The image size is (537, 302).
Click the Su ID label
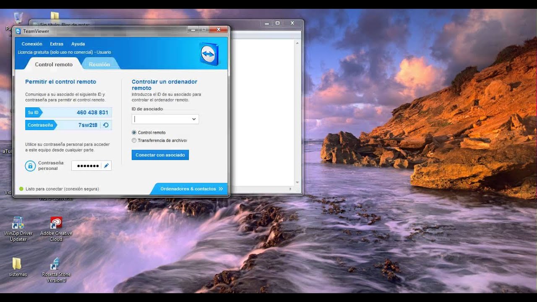pos(33,112)
